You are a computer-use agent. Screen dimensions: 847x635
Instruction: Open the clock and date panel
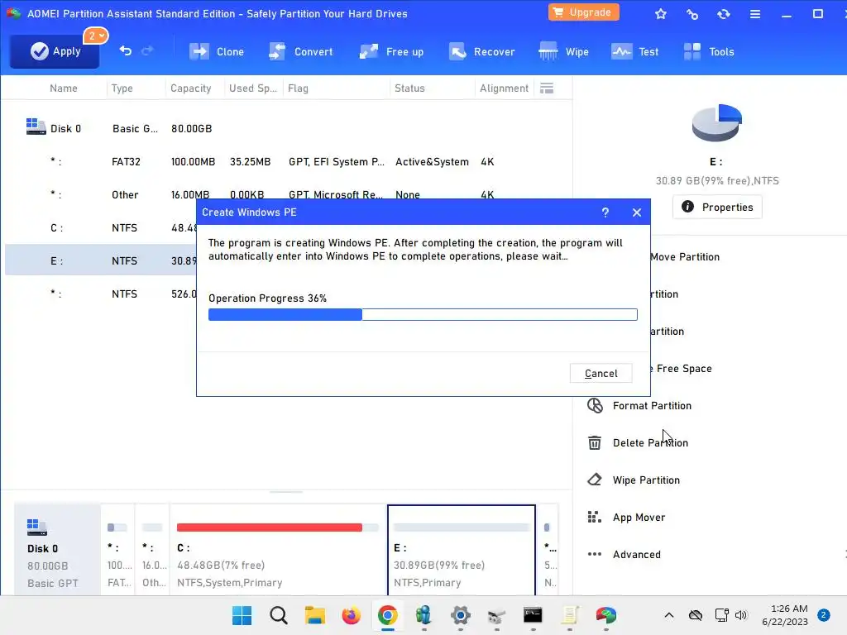(x=784, y=615)
